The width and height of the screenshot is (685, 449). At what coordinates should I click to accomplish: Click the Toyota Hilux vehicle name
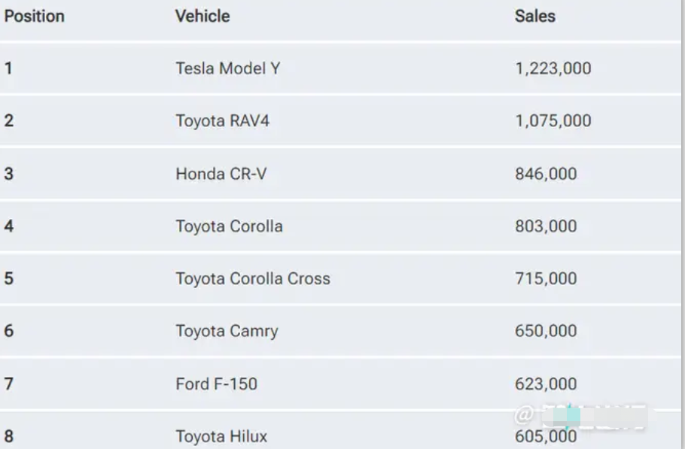click(221, 436)
